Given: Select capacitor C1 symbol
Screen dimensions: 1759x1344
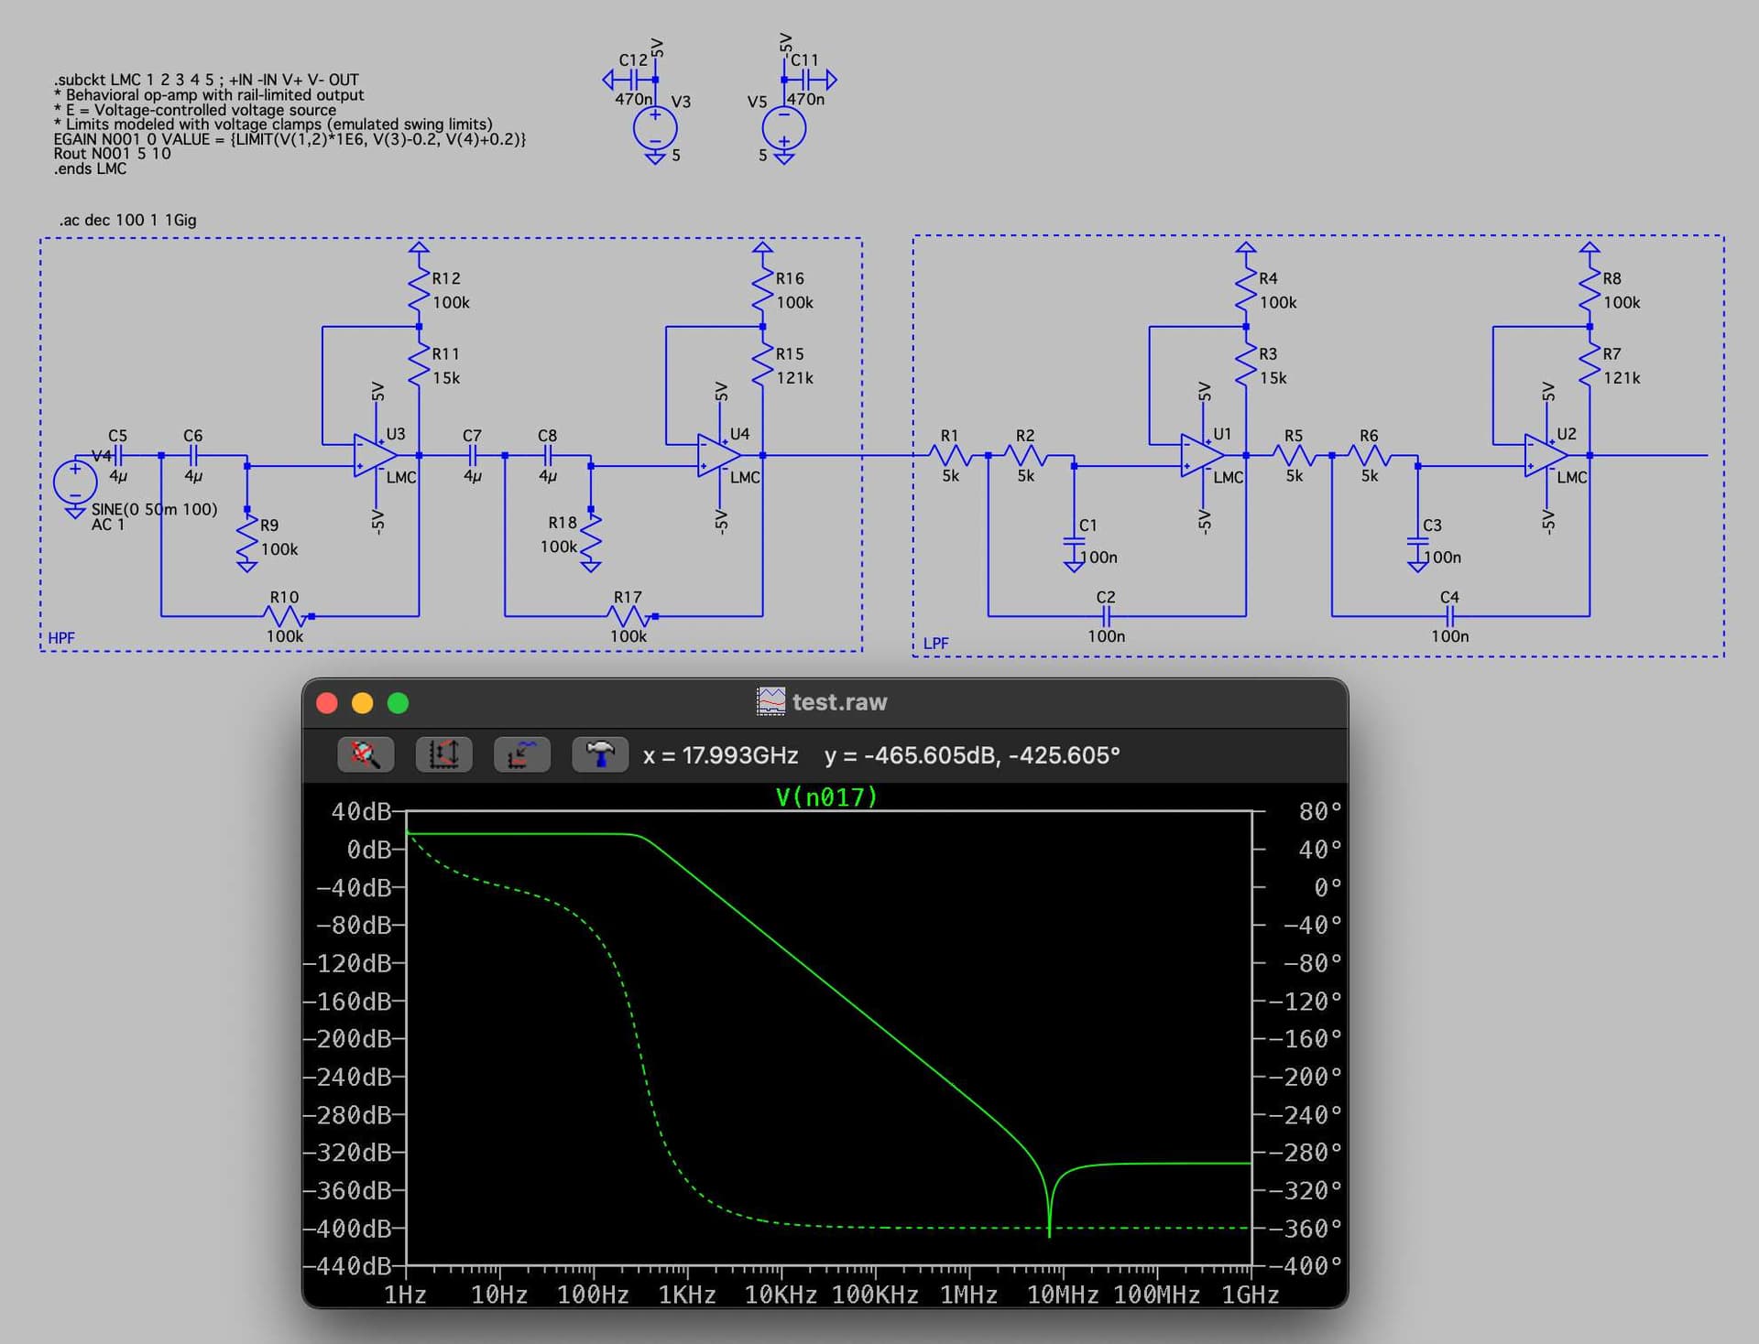Looking at the screenshot, I should [x=1074, y=541].
